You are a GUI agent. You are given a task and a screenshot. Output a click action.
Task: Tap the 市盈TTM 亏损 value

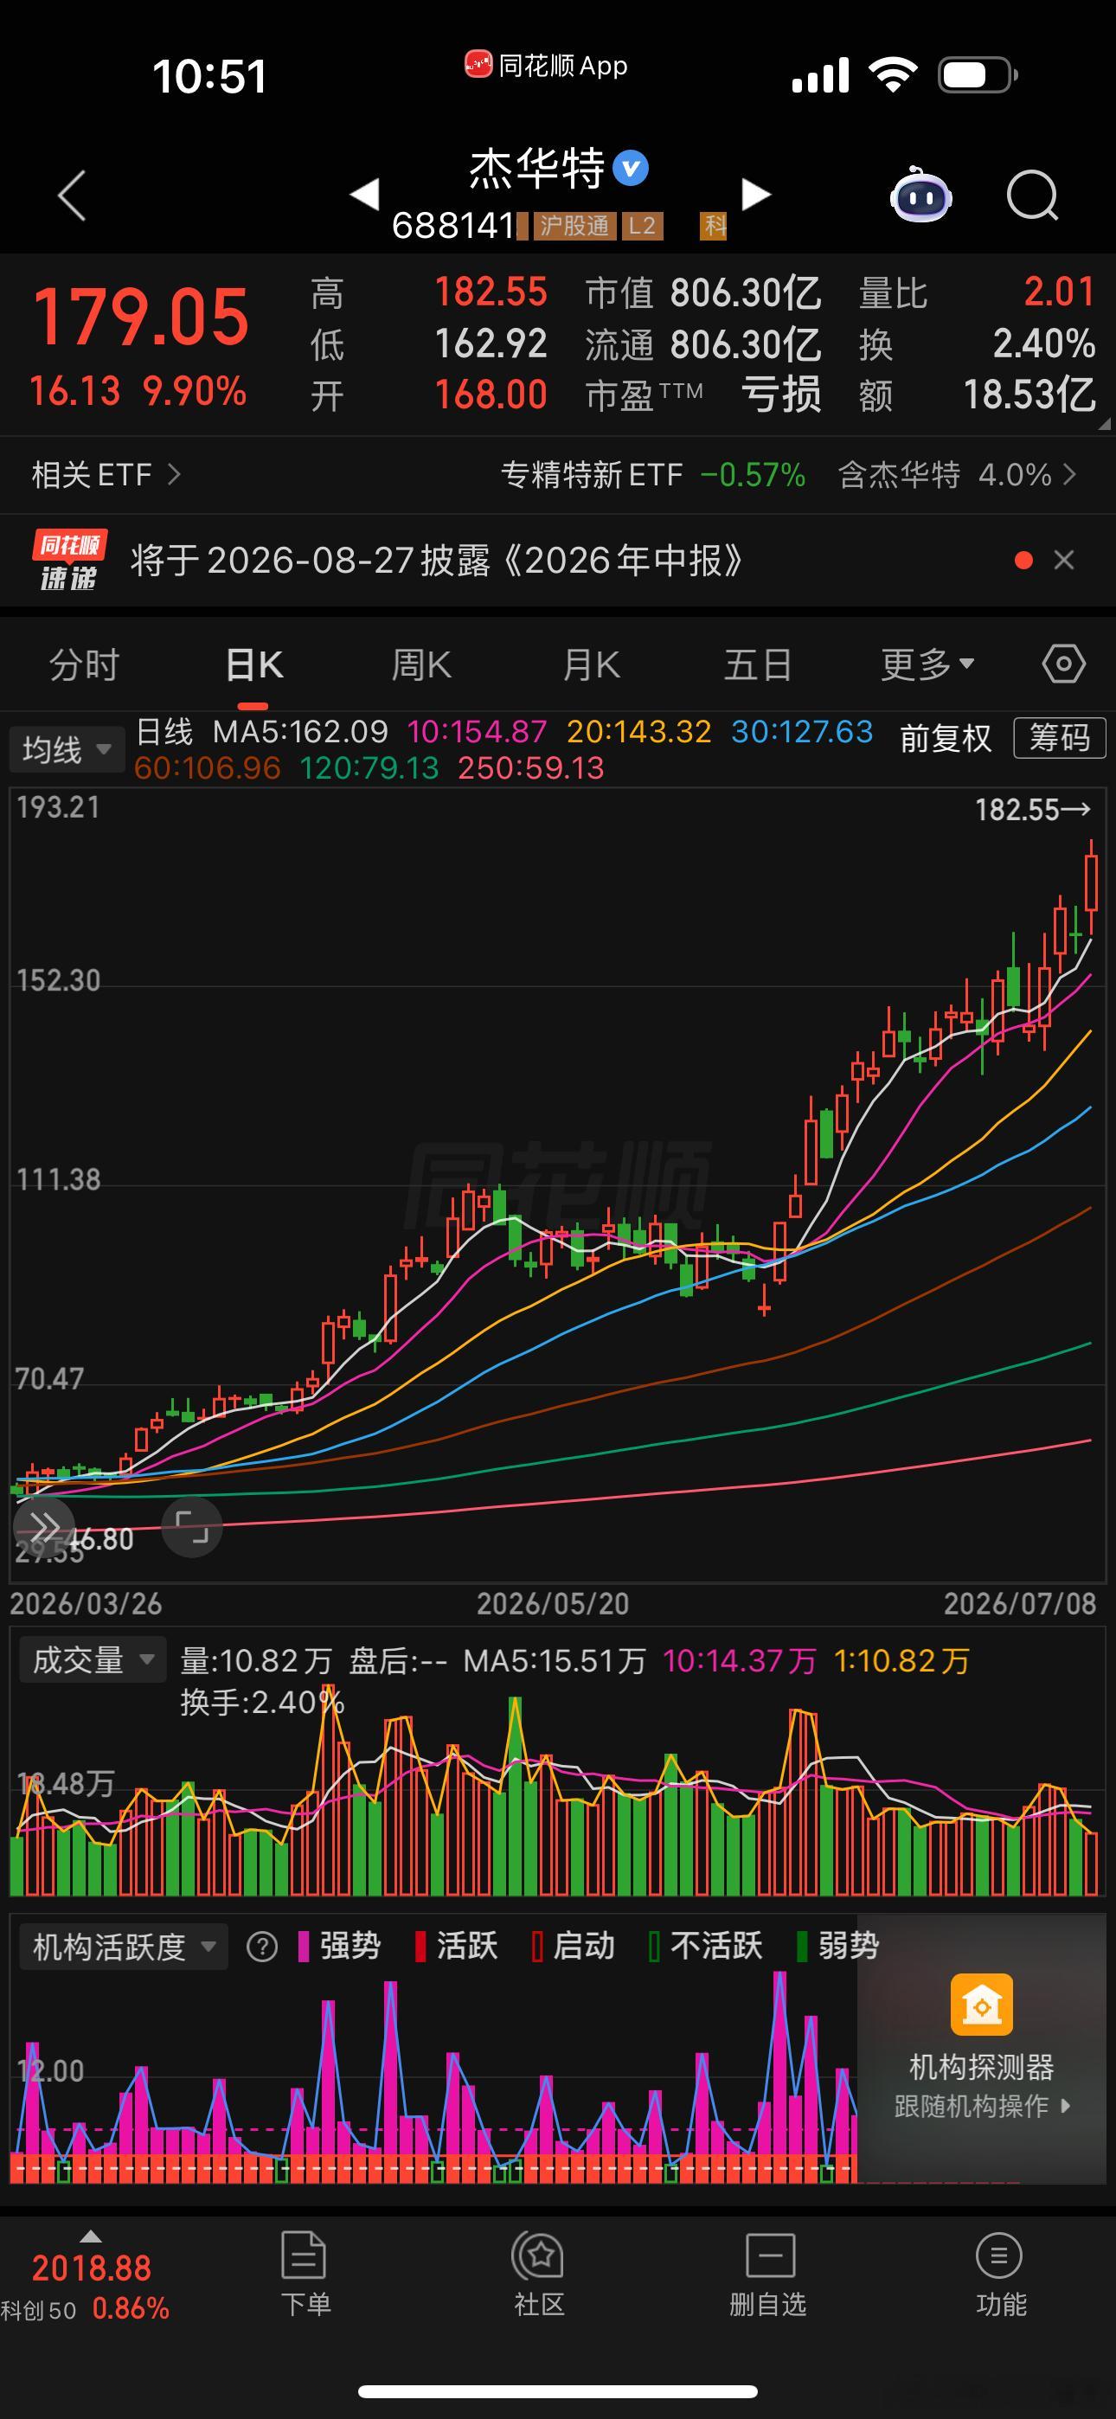coord(780,395)
